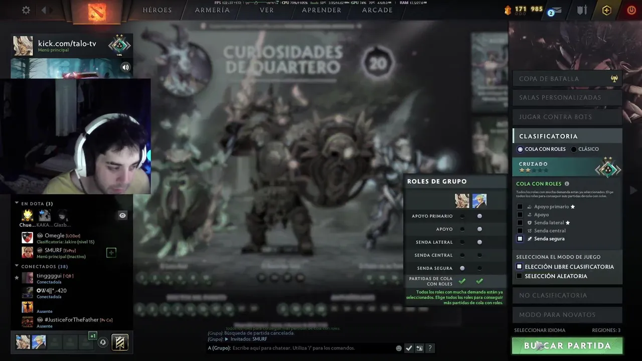Image resolution: width=642 pixels, height=361 pixels.
Task: Toggle the eye visibility in En Dota
Action: pos(122,215)
